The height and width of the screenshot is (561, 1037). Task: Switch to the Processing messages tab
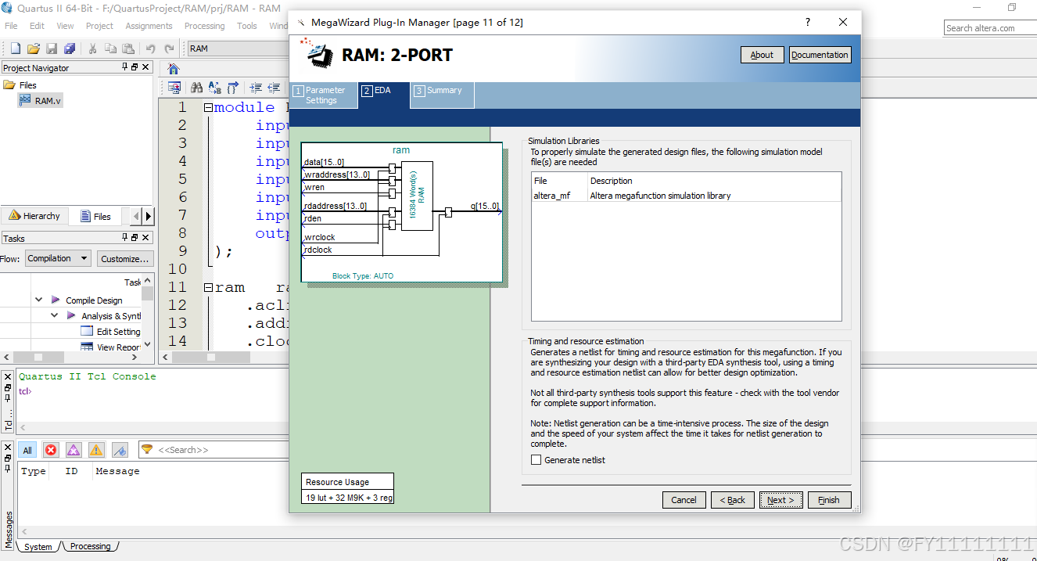pyautogui.click(x=91, y=546)
